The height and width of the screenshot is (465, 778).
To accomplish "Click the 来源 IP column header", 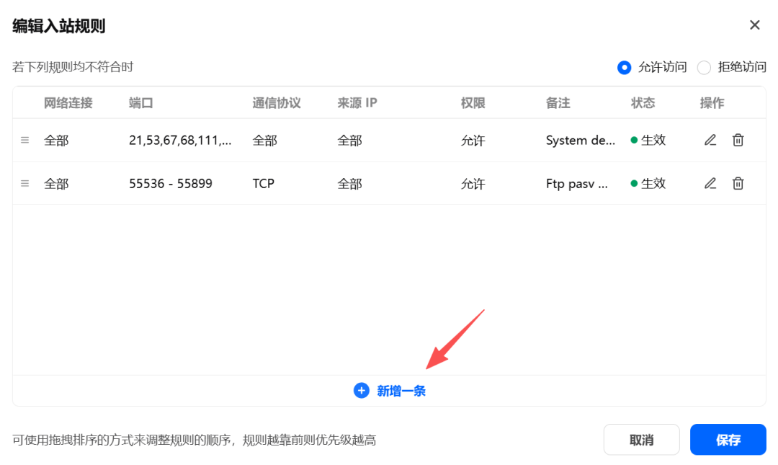I will (x=357, y=102).
